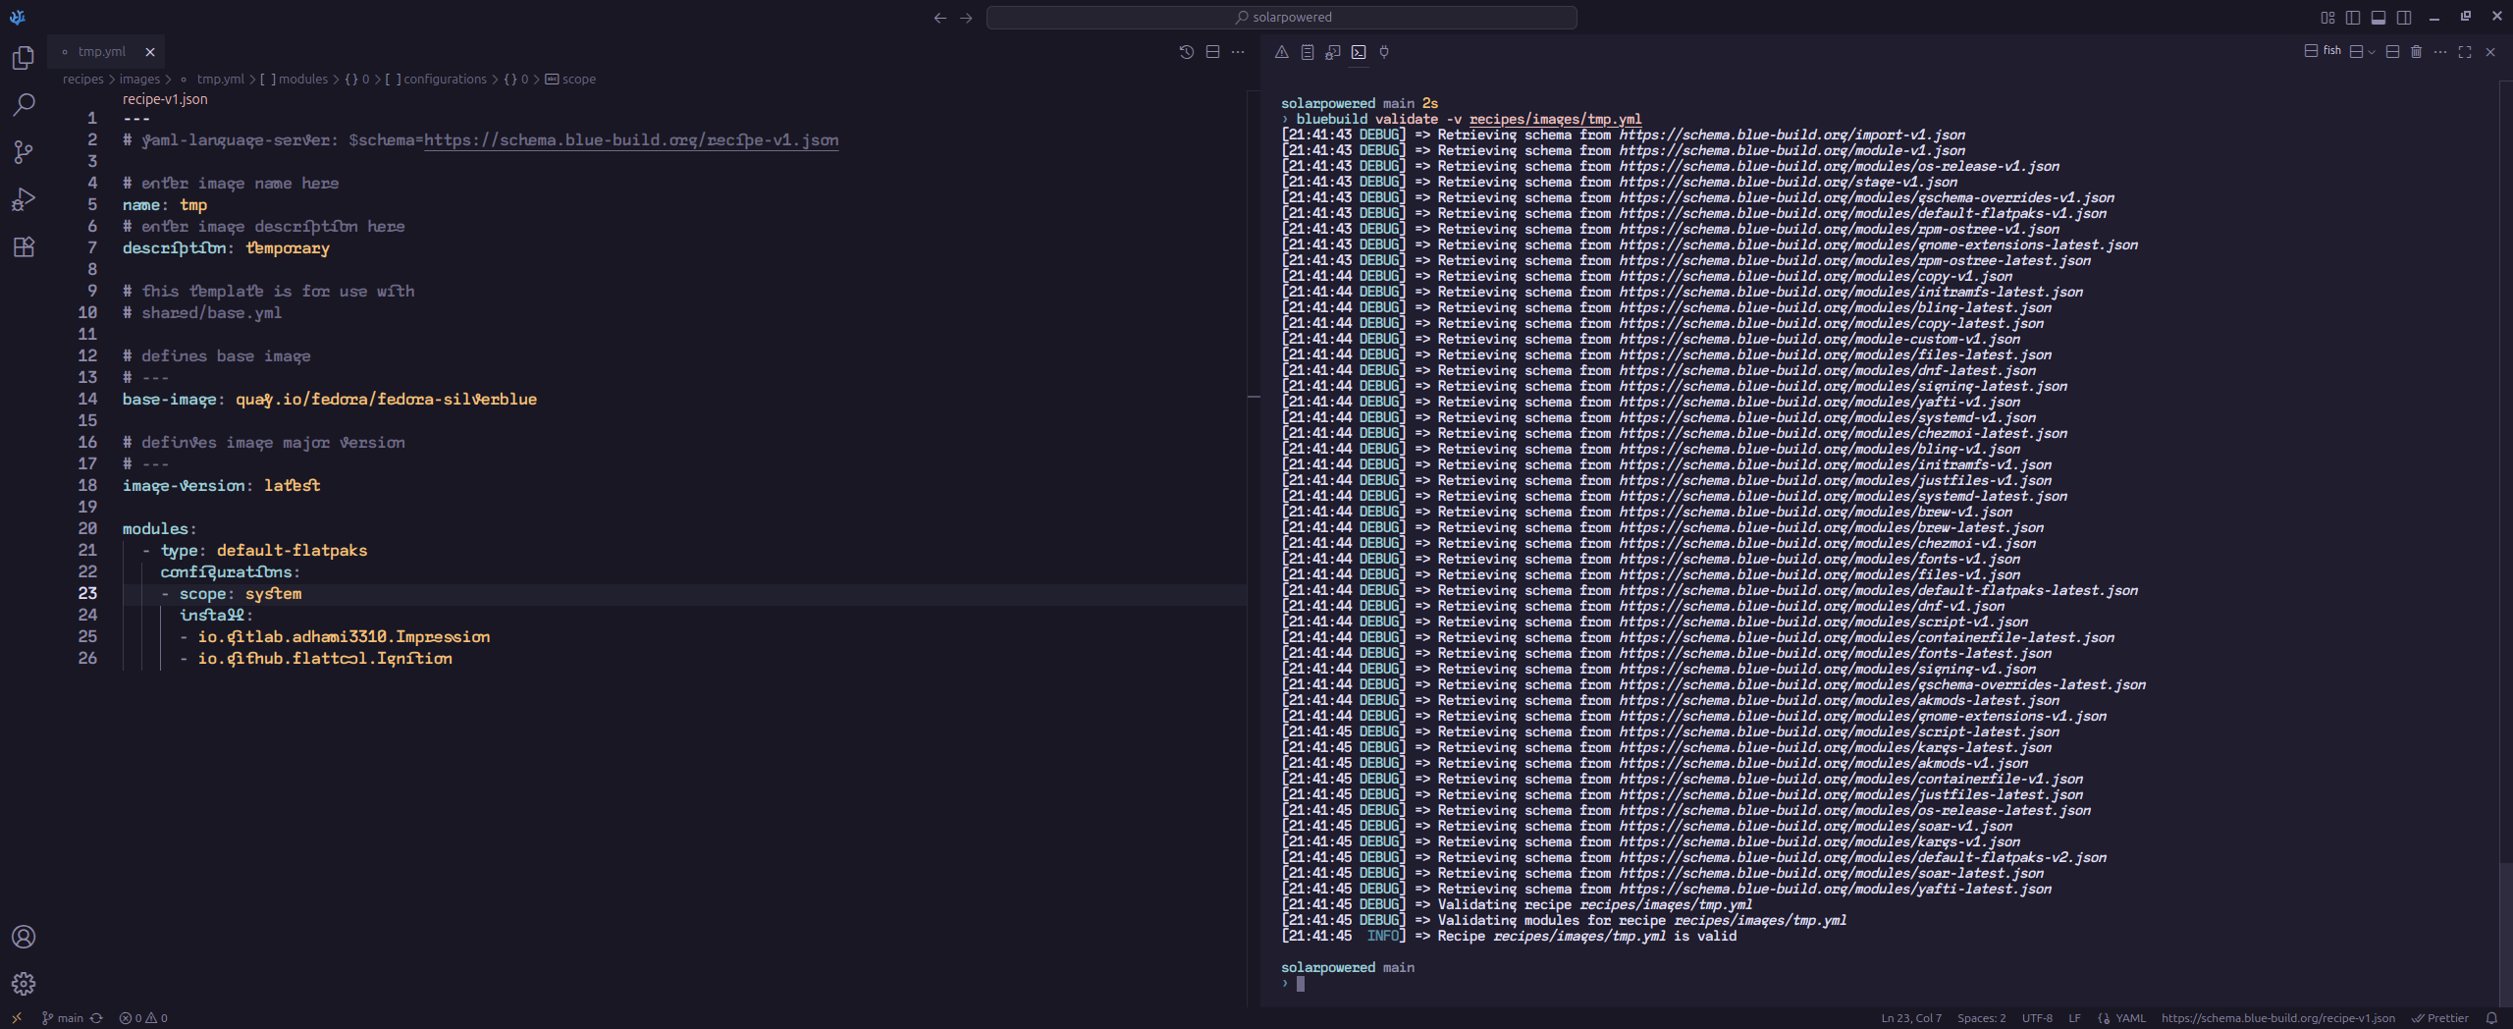Open the Run and Debug view
Image resolution: width=2513 pixels, height=1029 pixels.
pyautogui.click(x=24, y=199)
